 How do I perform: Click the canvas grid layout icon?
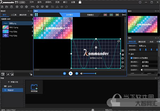pos(36,15)
